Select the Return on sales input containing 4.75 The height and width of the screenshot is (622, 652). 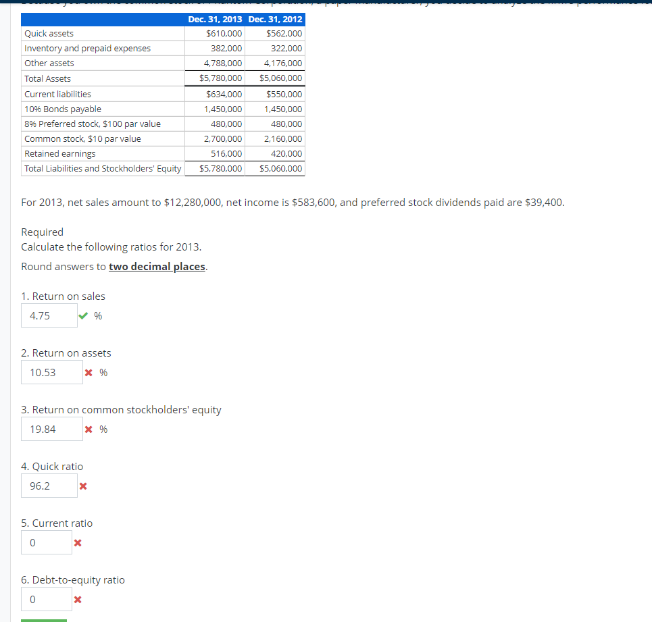pyautogui.click(x=49, y=315)
